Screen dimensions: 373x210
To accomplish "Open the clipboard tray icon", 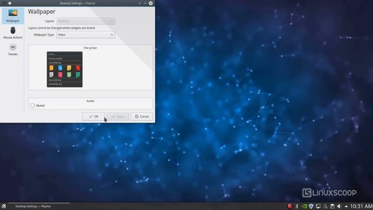I will click(x=332, y=206).
